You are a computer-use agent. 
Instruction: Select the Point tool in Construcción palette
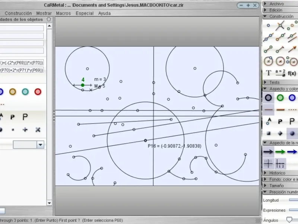click(x=268, y=25)
